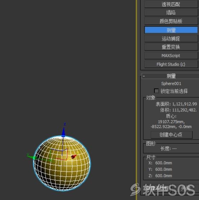Click the 关闭 button in measure panel

point(185,188)
